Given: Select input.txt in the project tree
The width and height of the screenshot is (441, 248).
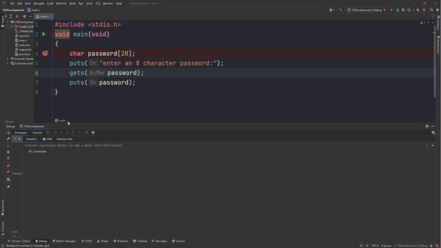Looking at the screenshot, I should point(22,36).
